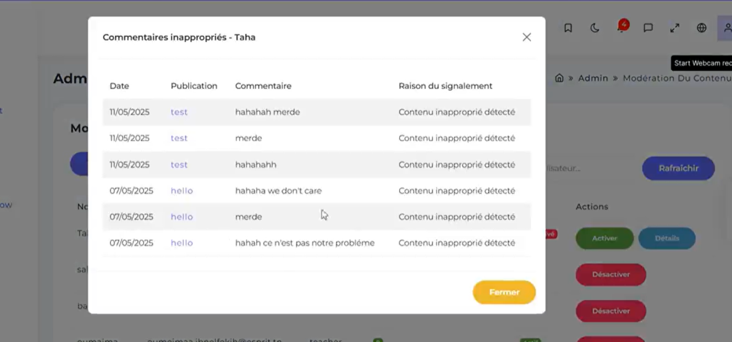Select comment 'hahah ce n'est pas notre probléme'

(305, 243)
